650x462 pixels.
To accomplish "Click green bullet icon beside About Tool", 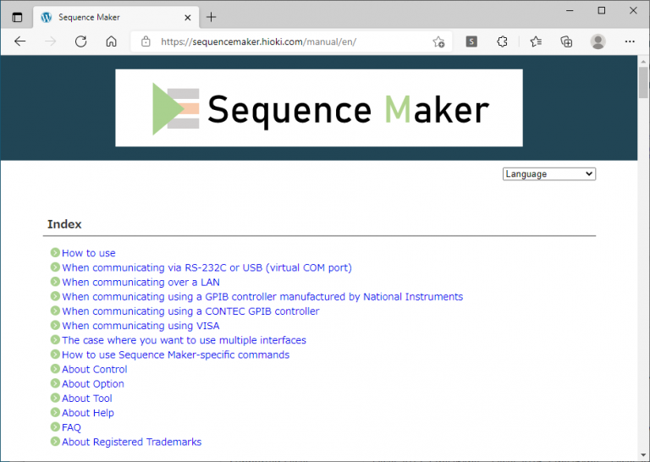I will 55,398.
